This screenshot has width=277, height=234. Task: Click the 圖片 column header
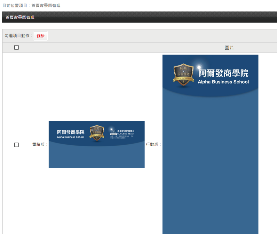(x=229, y=48)
